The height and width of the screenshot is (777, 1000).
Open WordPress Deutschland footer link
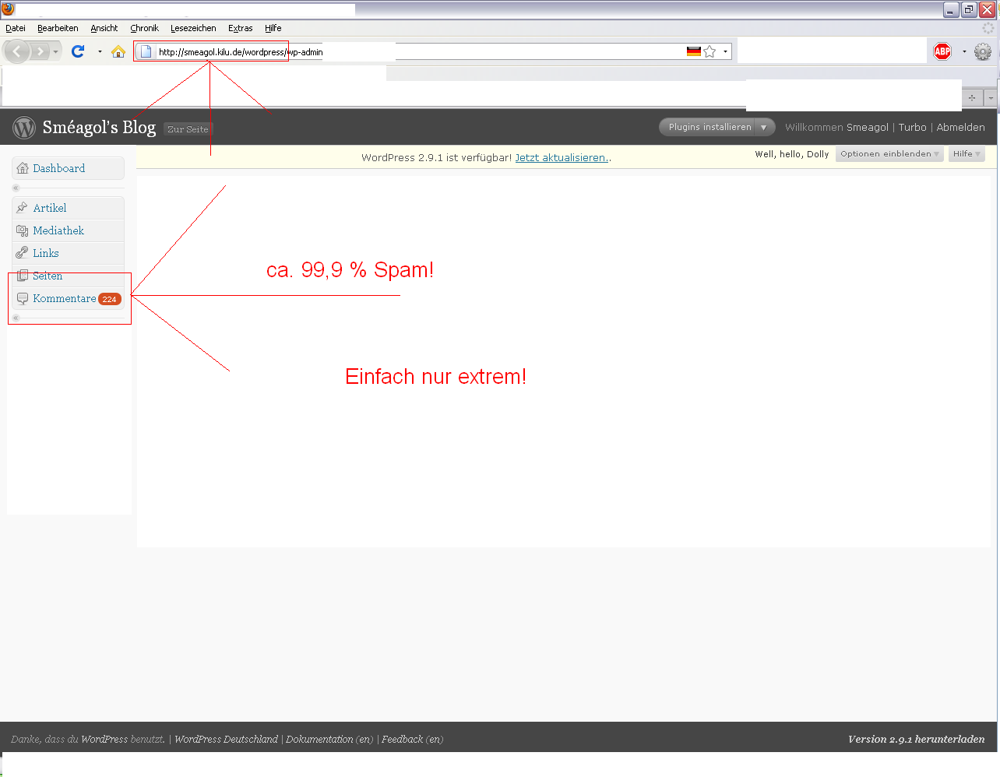[x=226, y=739]
